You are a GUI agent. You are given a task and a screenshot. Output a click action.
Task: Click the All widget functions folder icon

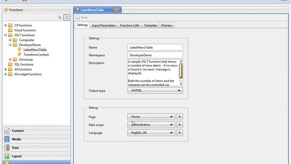pyautogui.click(x=10, y=74)
